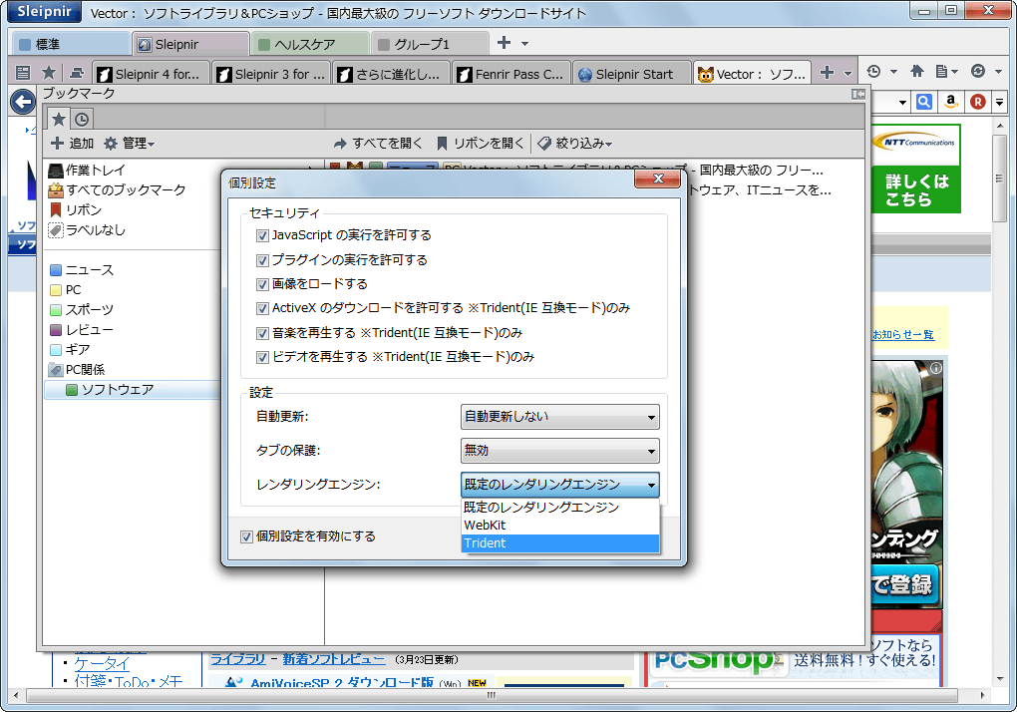Search with the Amazon icon

(951, 102)
